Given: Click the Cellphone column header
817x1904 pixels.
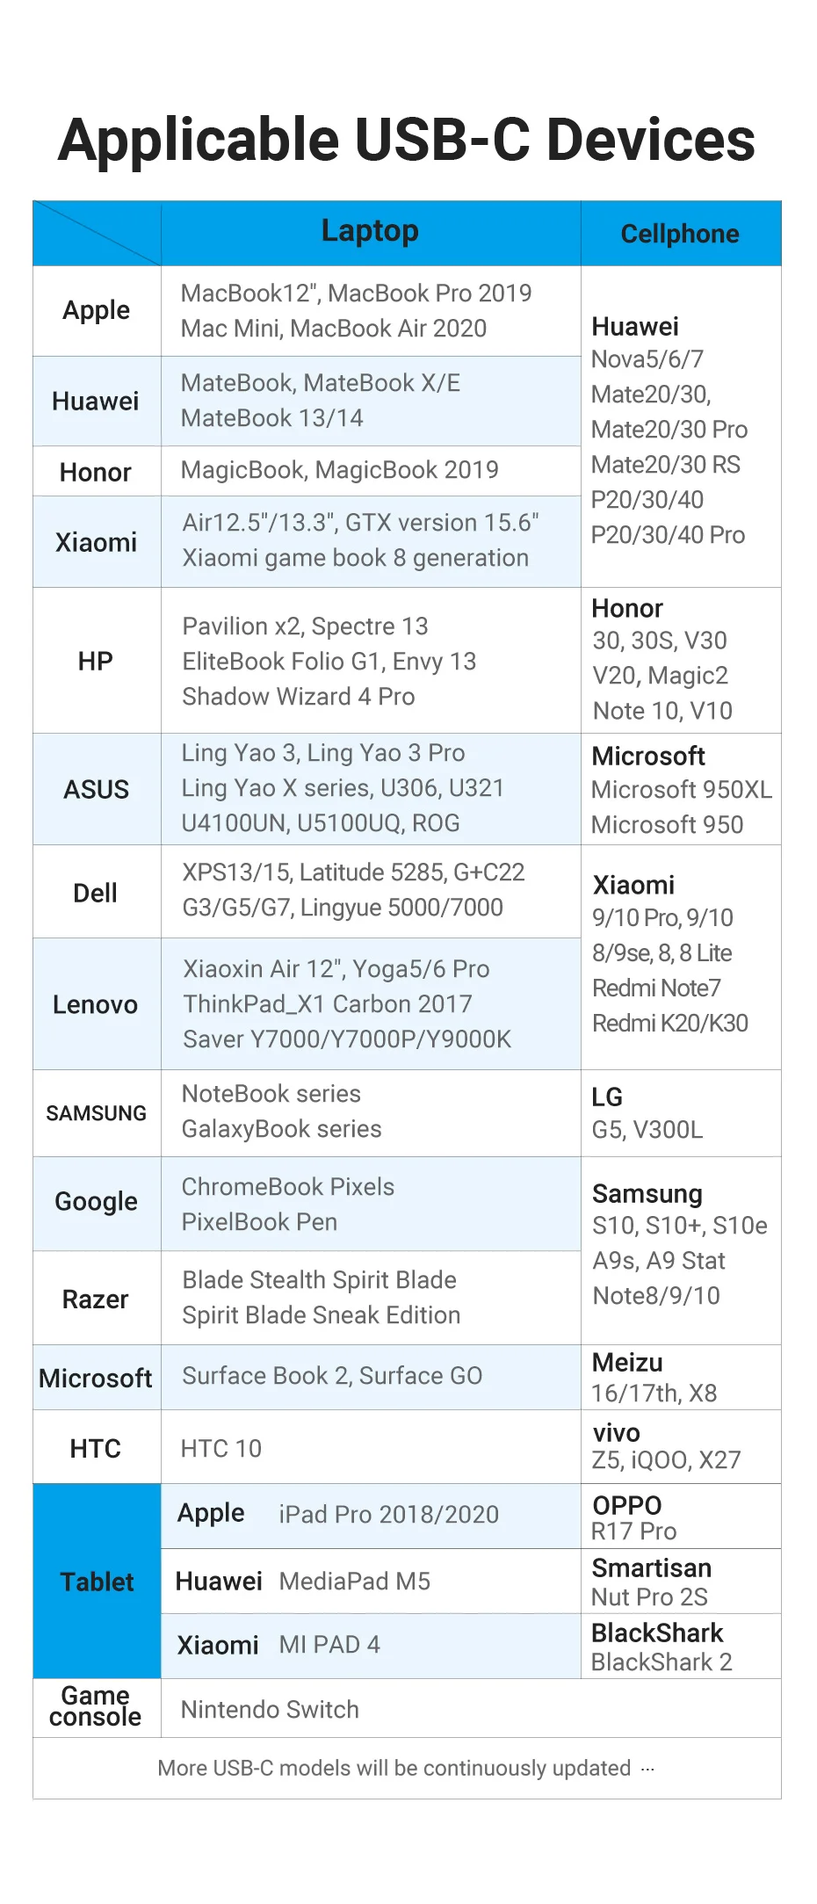Looking at the screenshot, I should (x=680, y=234).
